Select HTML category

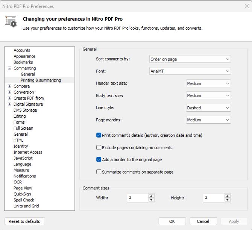click(x=18, y=140)
